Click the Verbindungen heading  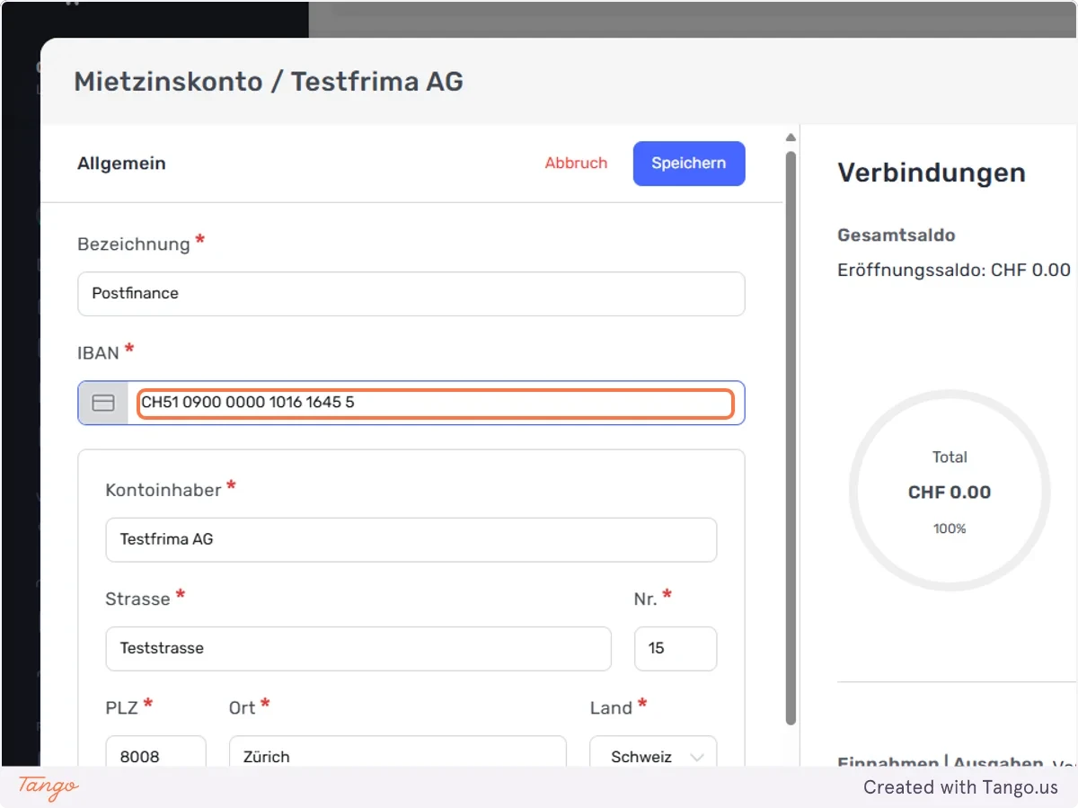(932, 173)
